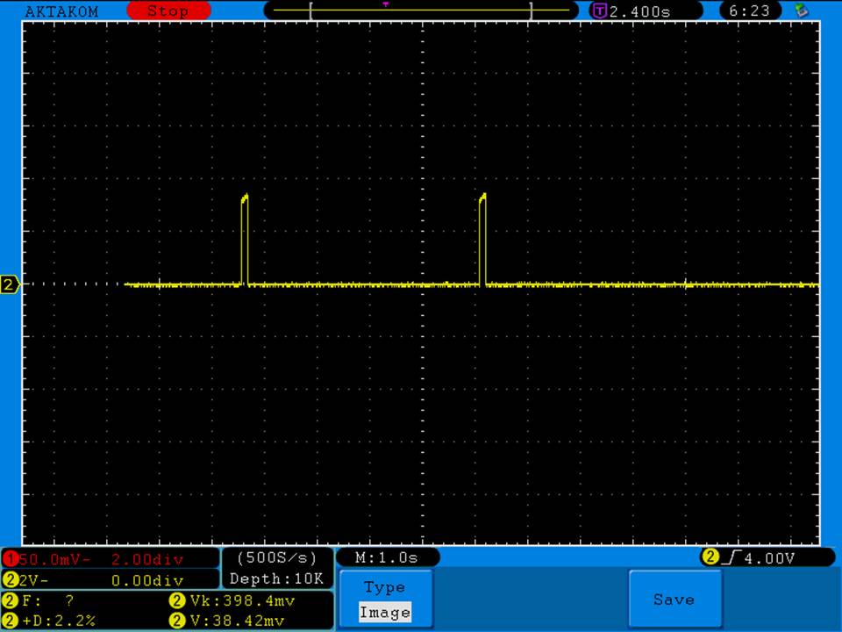Click the USB connection status icon
Image resolution: width=842 pixels, height=632 pixels.
coord(800,11)
